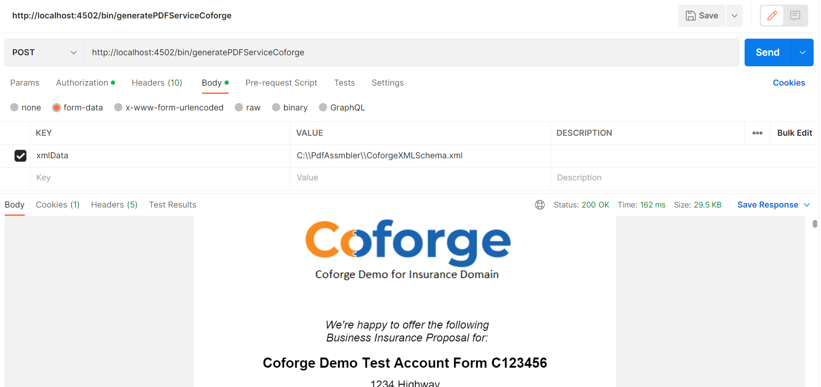Open the response Headers (5) tab

pos(114,205)
